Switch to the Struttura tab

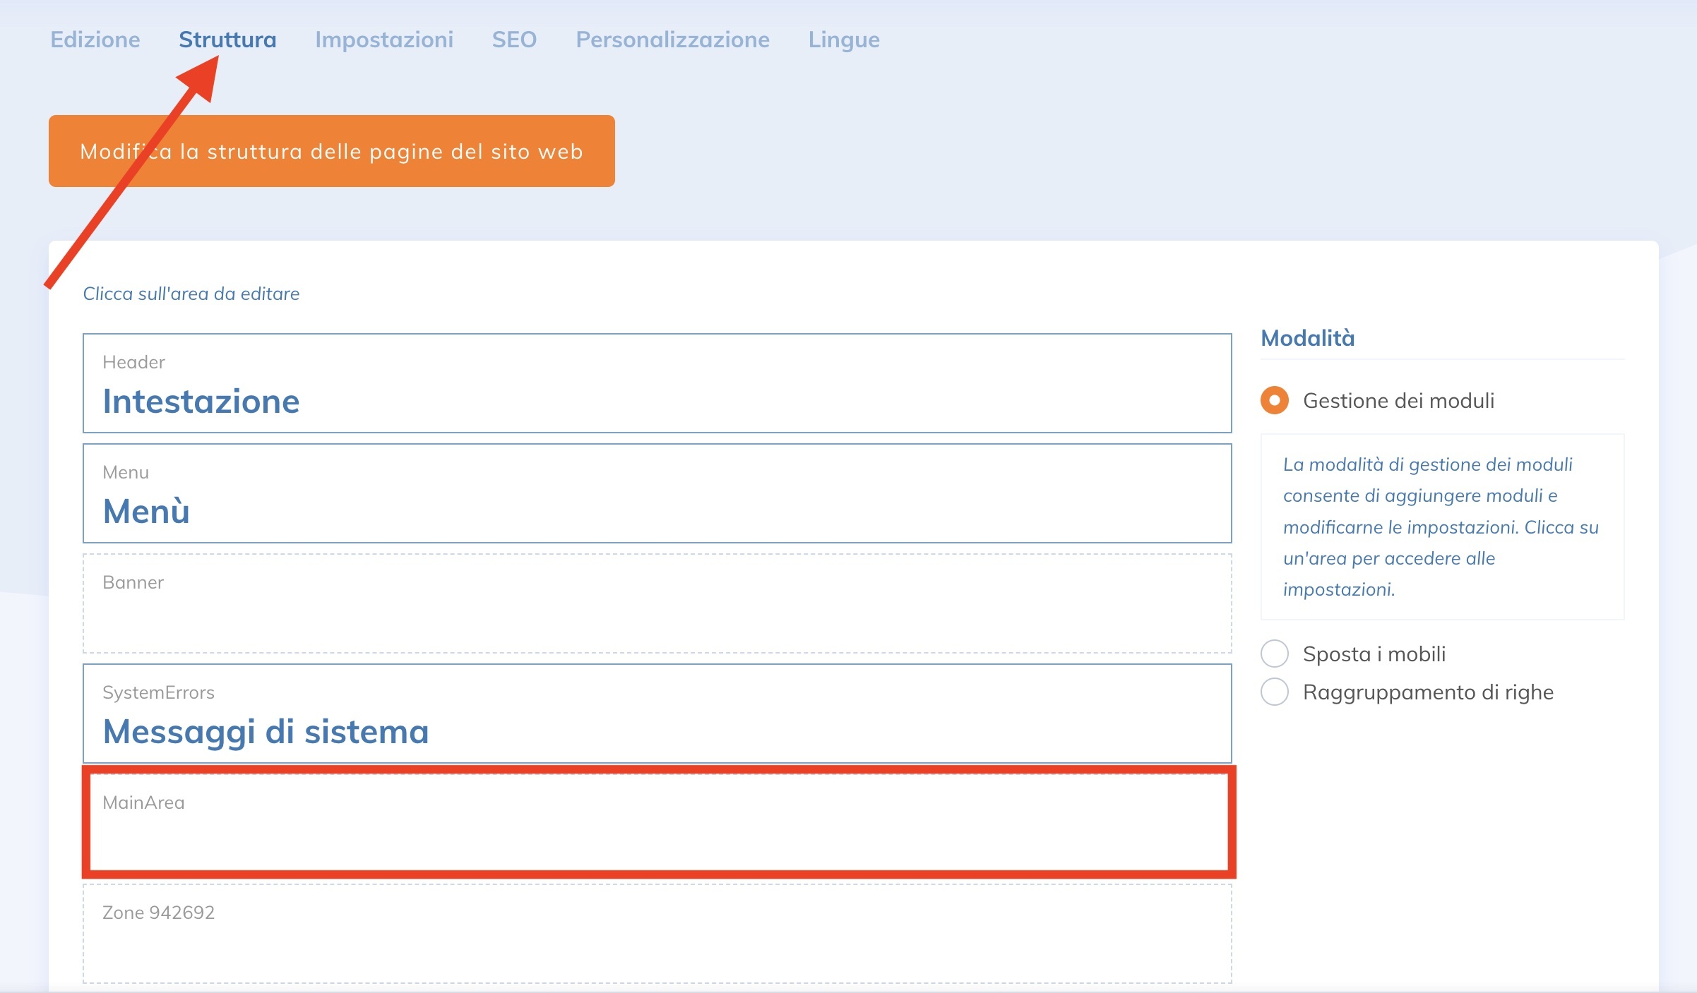(227, 40)
